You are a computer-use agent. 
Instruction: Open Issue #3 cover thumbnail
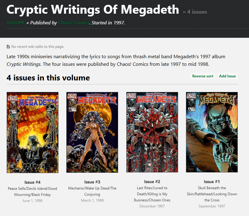(92, 132)
